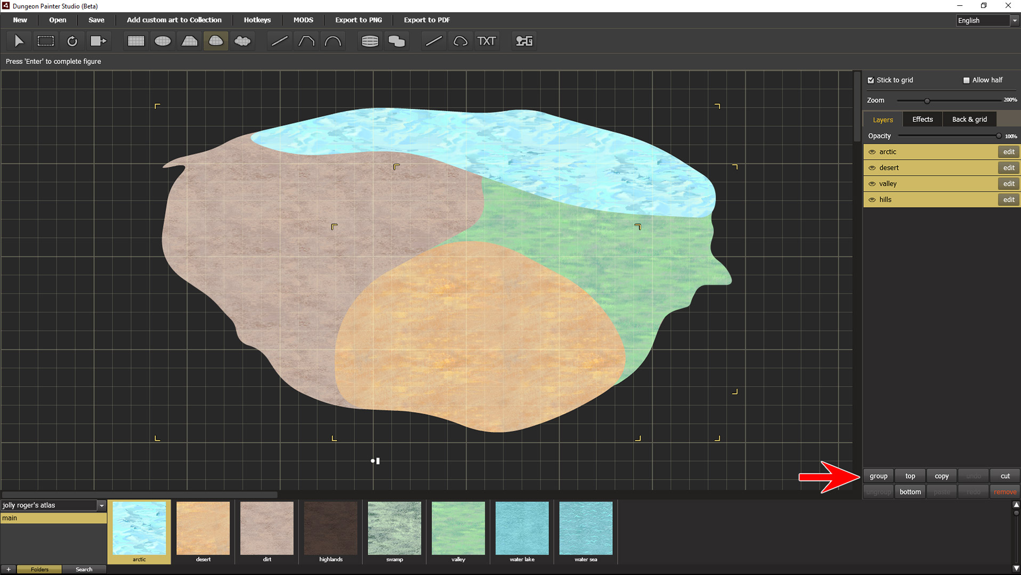Enable Allow half checkbox
1021x575 pixels.
(x=966, y=80)
